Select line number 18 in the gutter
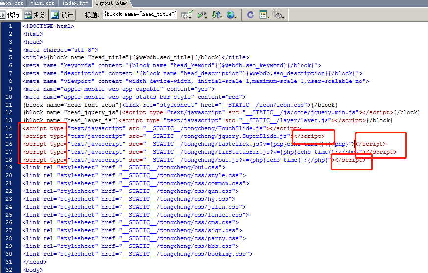This screenshot has width=428, height=273. [x=10, y=160]
